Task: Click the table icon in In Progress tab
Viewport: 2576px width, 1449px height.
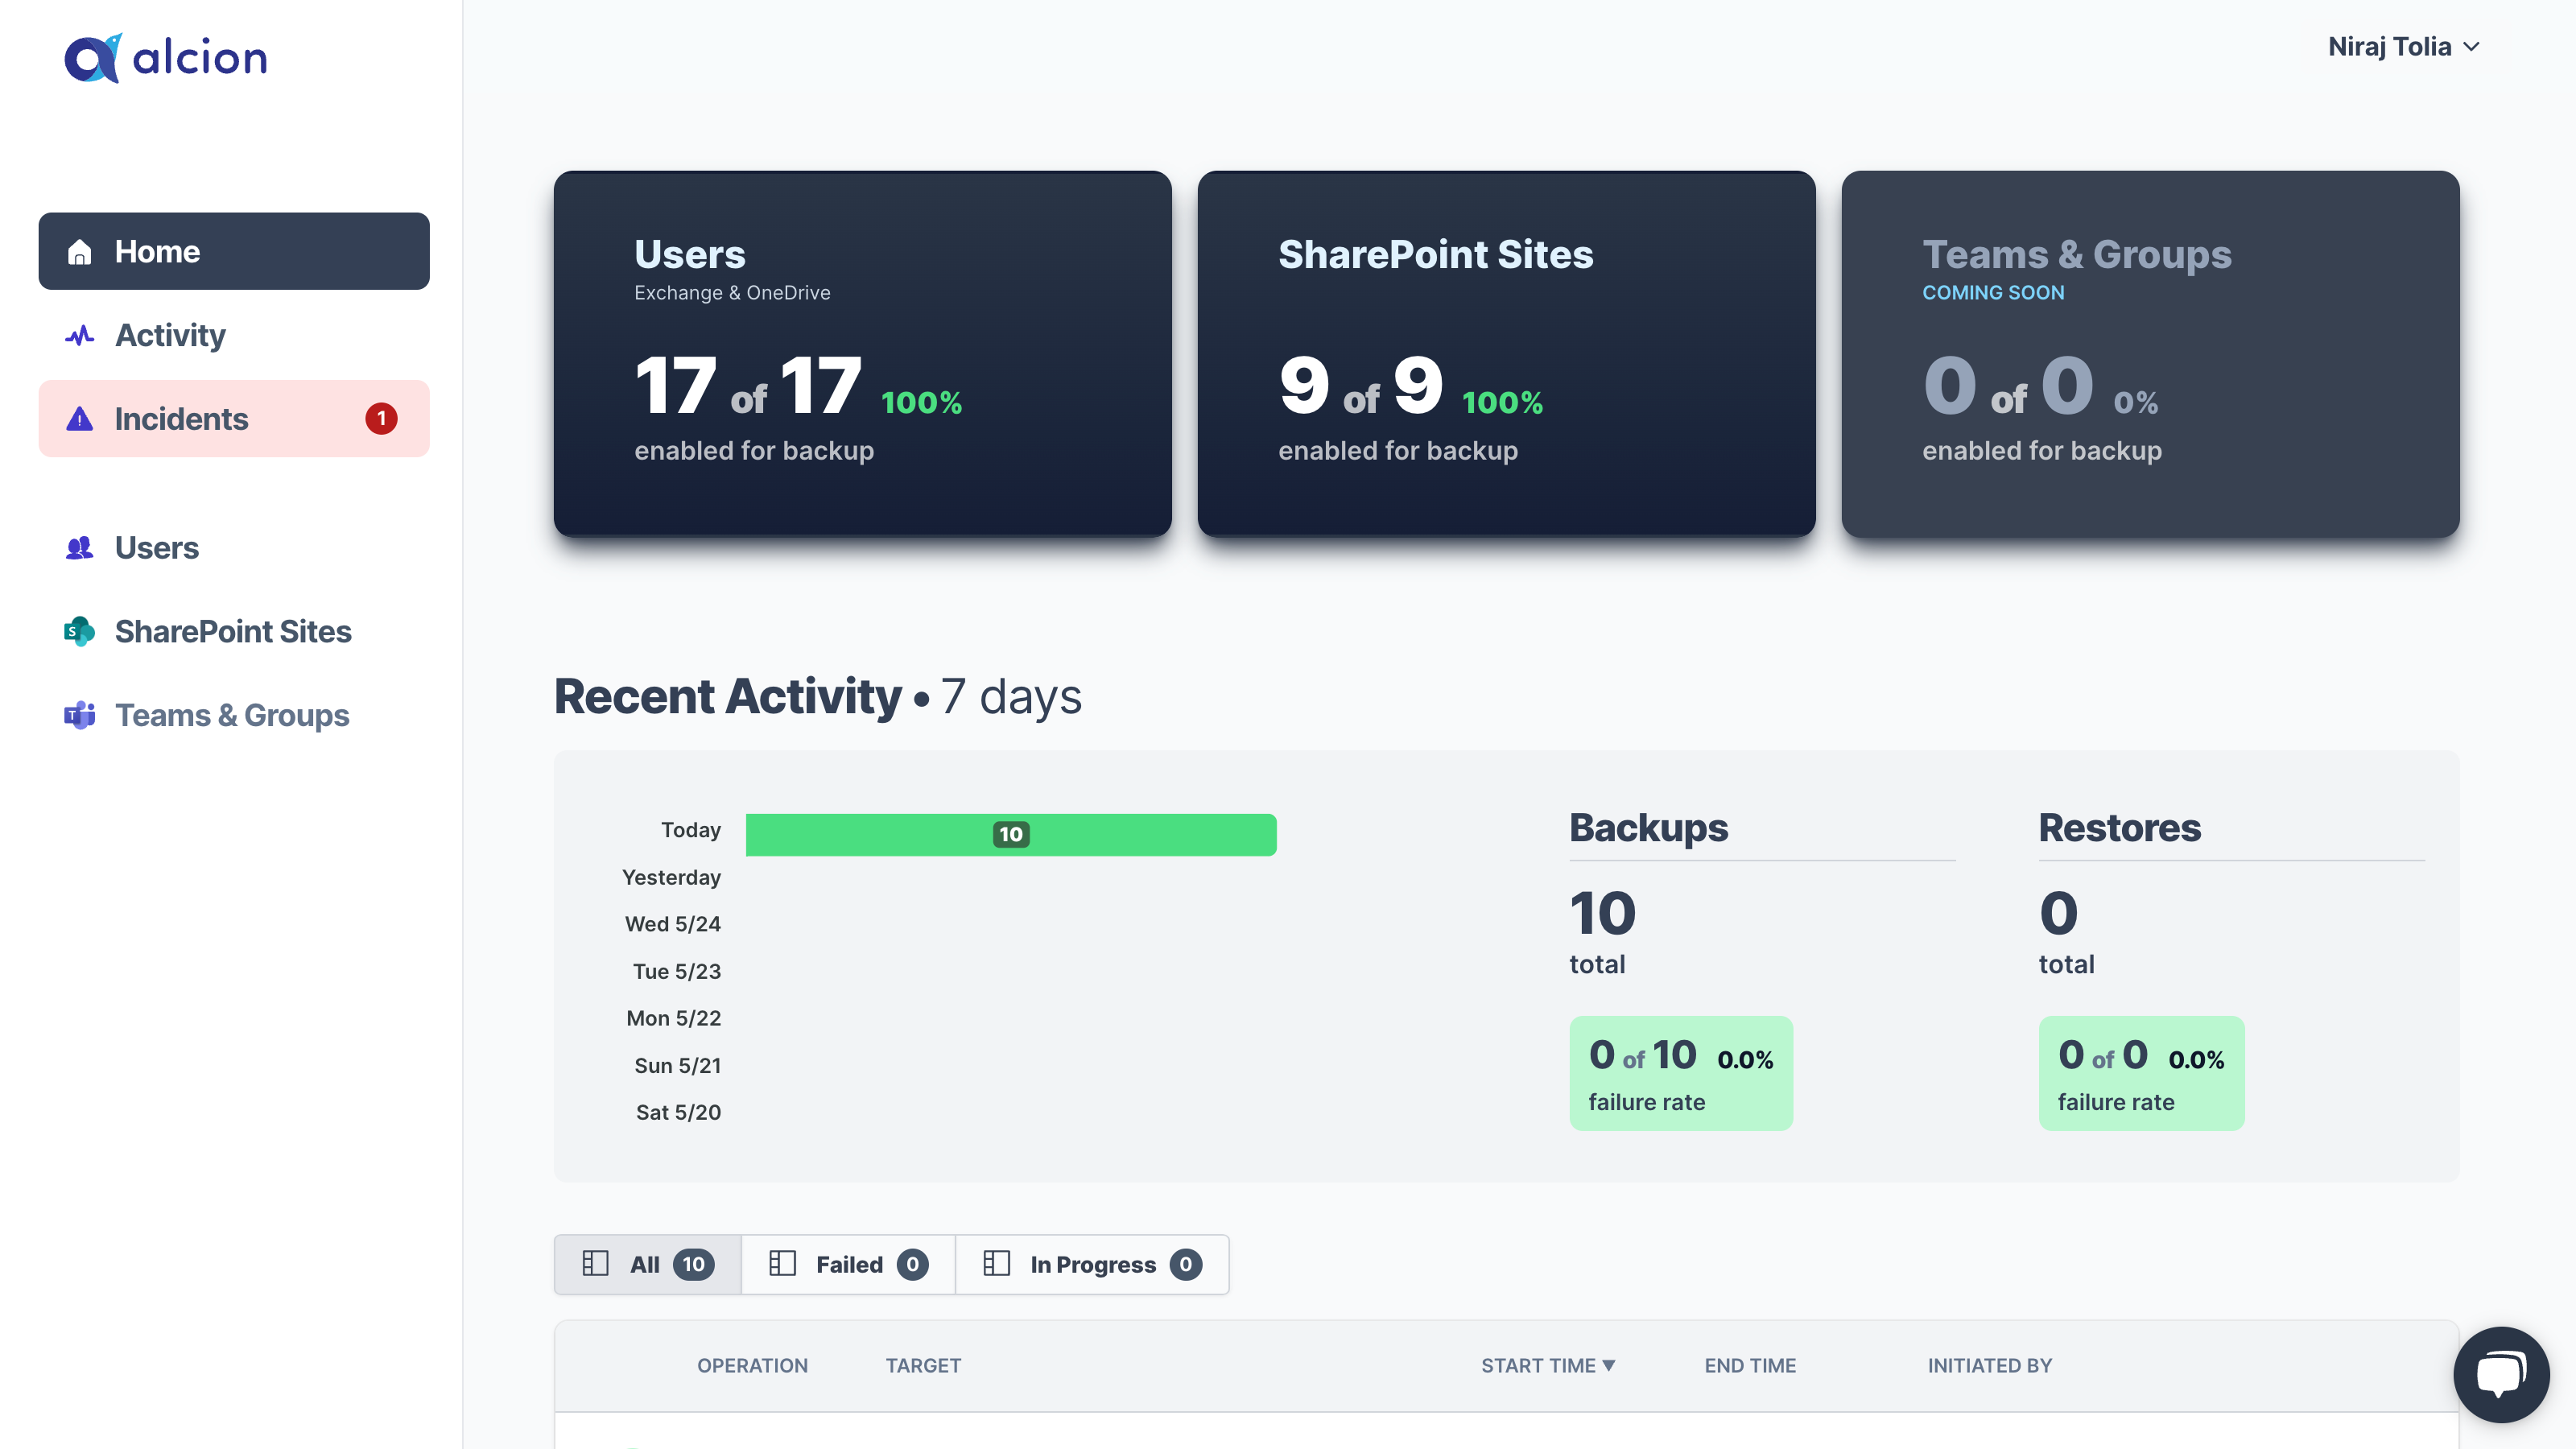Action: click(996, 1264)
